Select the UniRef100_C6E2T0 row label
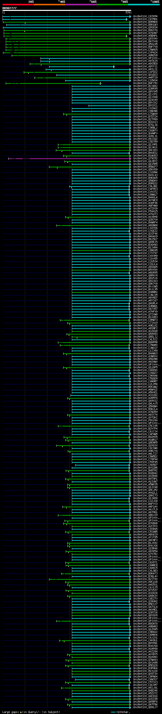This screenshot has height=714, width=162. [145, 599]
